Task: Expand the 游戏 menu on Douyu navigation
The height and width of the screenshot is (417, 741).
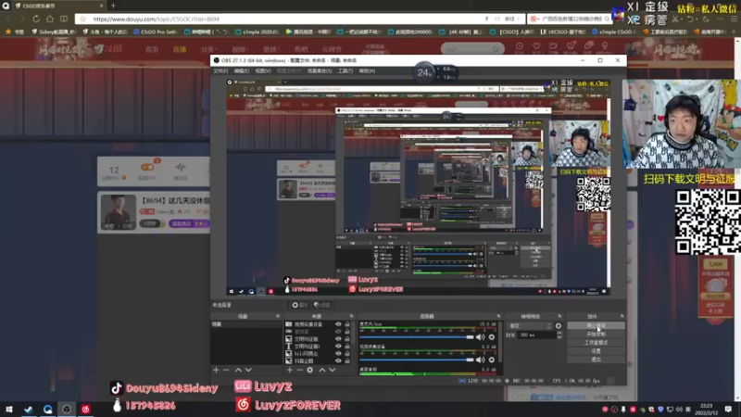Action: pos(270,49)
